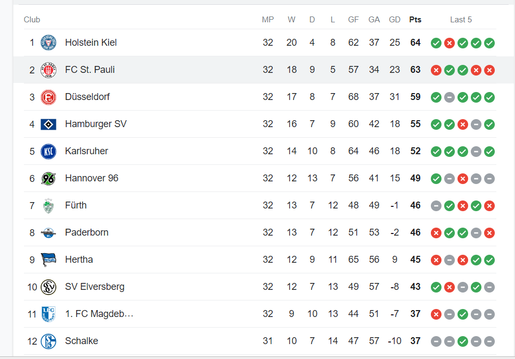Open the Paderborn team link
Viewport: 515px width, 359px height.
coord(87,232)
